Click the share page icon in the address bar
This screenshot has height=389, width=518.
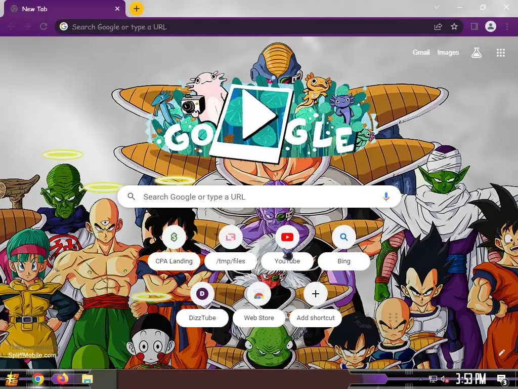pos(438,27)
